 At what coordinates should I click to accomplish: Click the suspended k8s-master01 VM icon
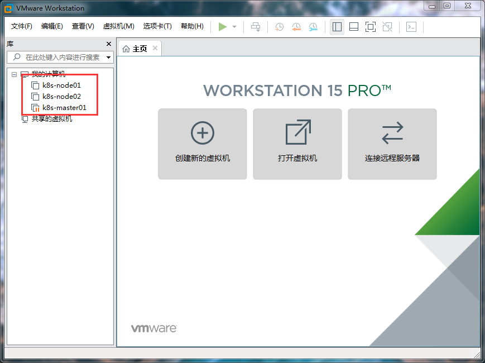35,108
